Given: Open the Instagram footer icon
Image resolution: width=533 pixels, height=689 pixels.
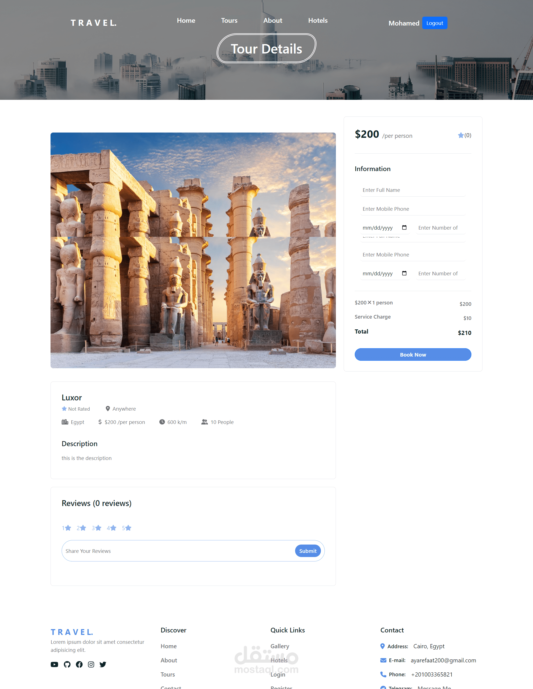Looking at the screenshot, I should (x=91, y=664).
